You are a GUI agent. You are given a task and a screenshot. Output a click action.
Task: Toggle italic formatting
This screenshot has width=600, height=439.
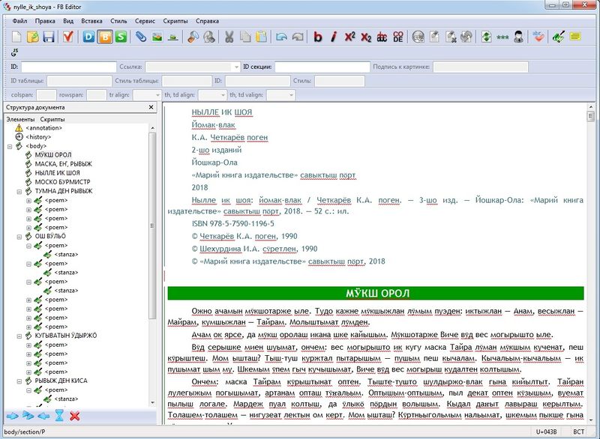(x=334, y=37)
